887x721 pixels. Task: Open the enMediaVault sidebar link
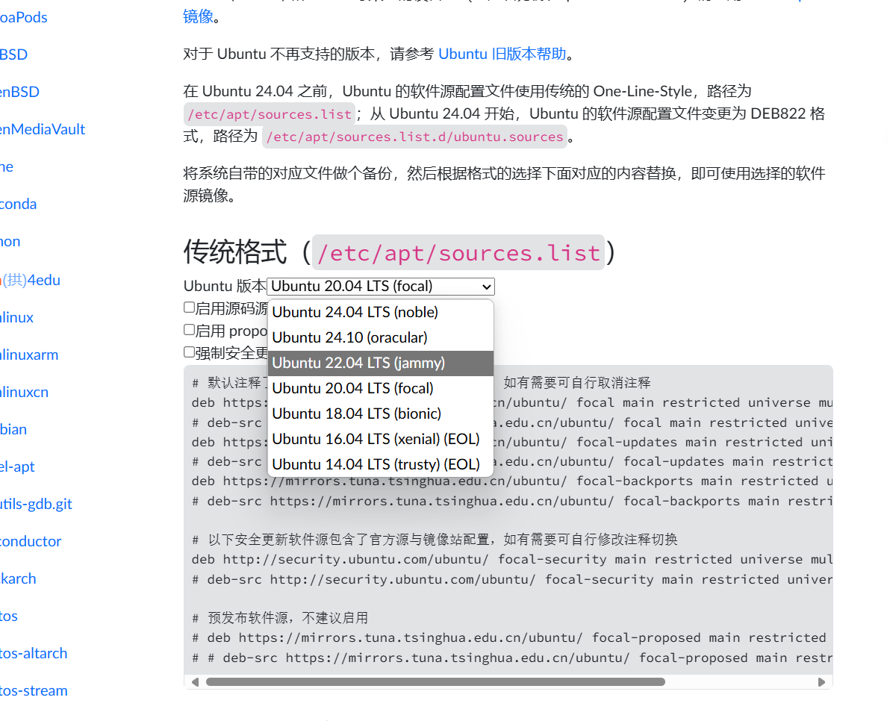[x=43, y=130]
